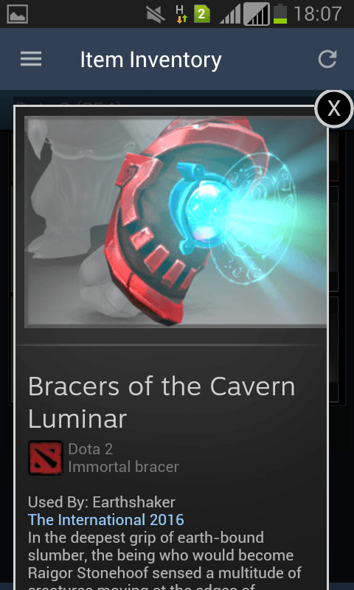Refresh the Item Inventory

point(327,59)
